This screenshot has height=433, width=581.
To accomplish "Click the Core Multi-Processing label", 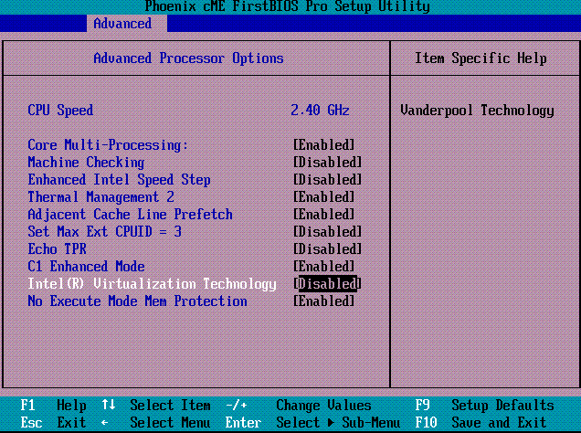I will [108, 145].
